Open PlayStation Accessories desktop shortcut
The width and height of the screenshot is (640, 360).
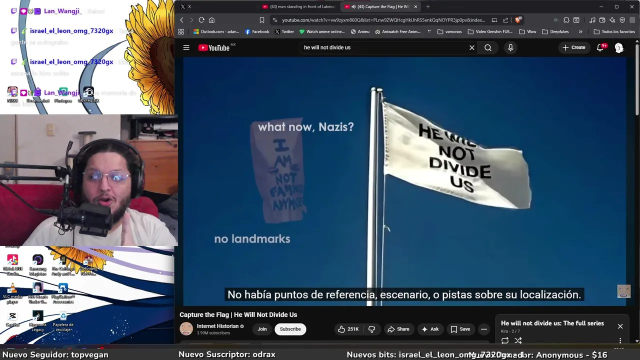pyautogui.click(x=63, y=293)
